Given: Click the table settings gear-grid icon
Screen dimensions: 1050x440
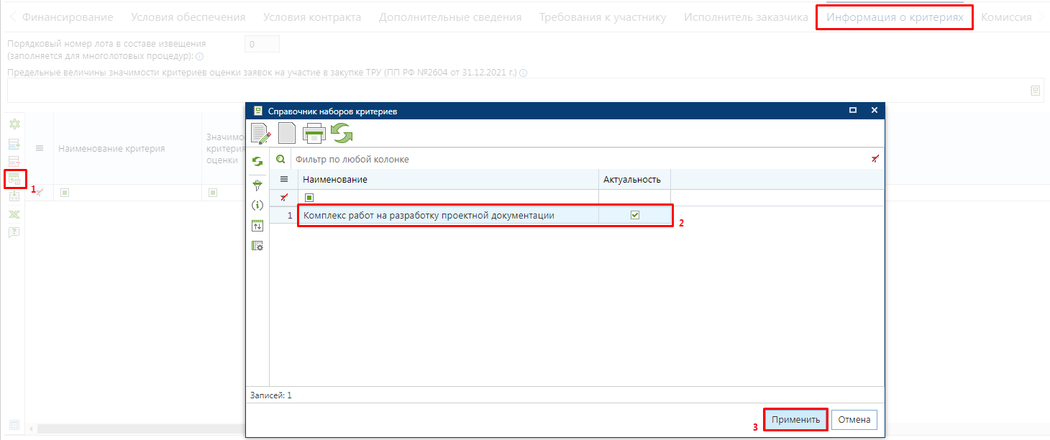Looking at the screenshot, I should (257, 246).
